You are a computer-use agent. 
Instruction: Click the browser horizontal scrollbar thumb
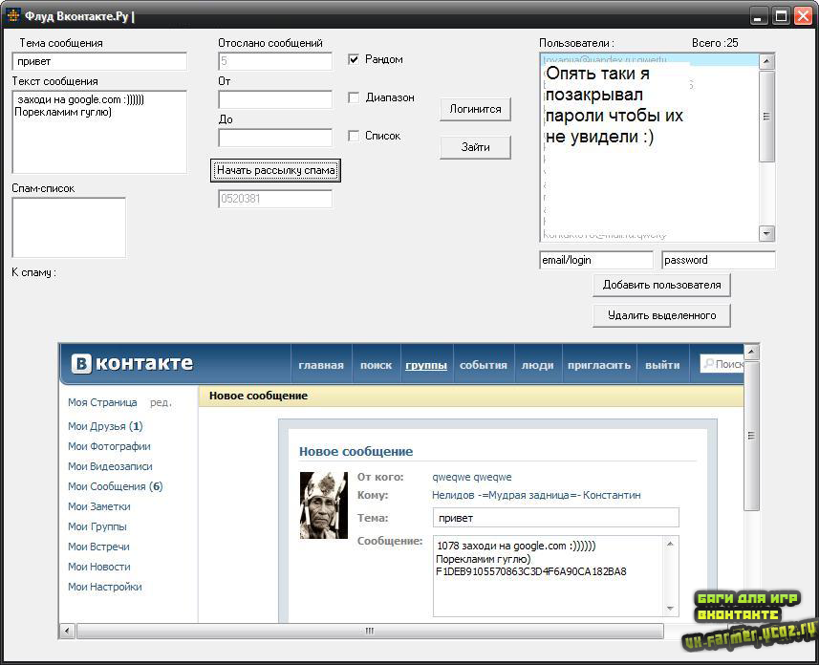(370, 631)
